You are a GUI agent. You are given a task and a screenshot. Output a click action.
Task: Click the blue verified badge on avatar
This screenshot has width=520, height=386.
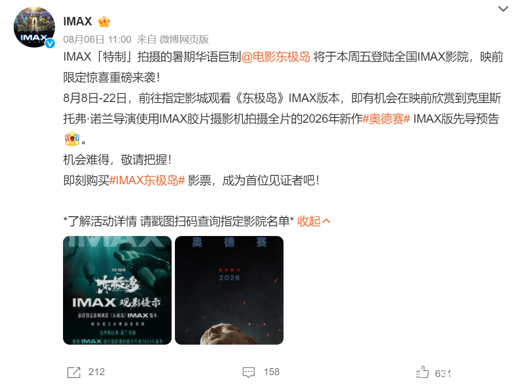[50, 43]
